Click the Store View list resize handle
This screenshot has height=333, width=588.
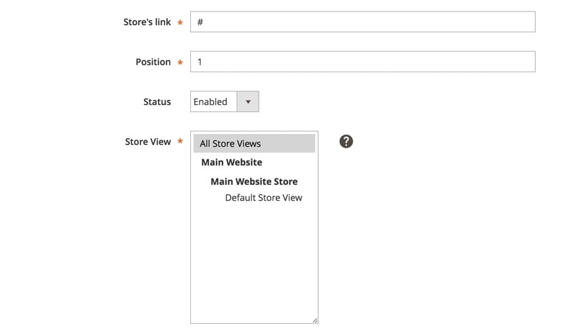pyautogui.click(x=315, y=320)
